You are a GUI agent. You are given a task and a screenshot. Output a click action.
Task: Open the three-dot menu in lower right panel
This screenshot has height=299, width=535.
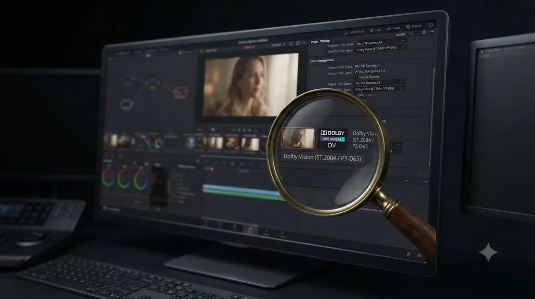(425, 182)
